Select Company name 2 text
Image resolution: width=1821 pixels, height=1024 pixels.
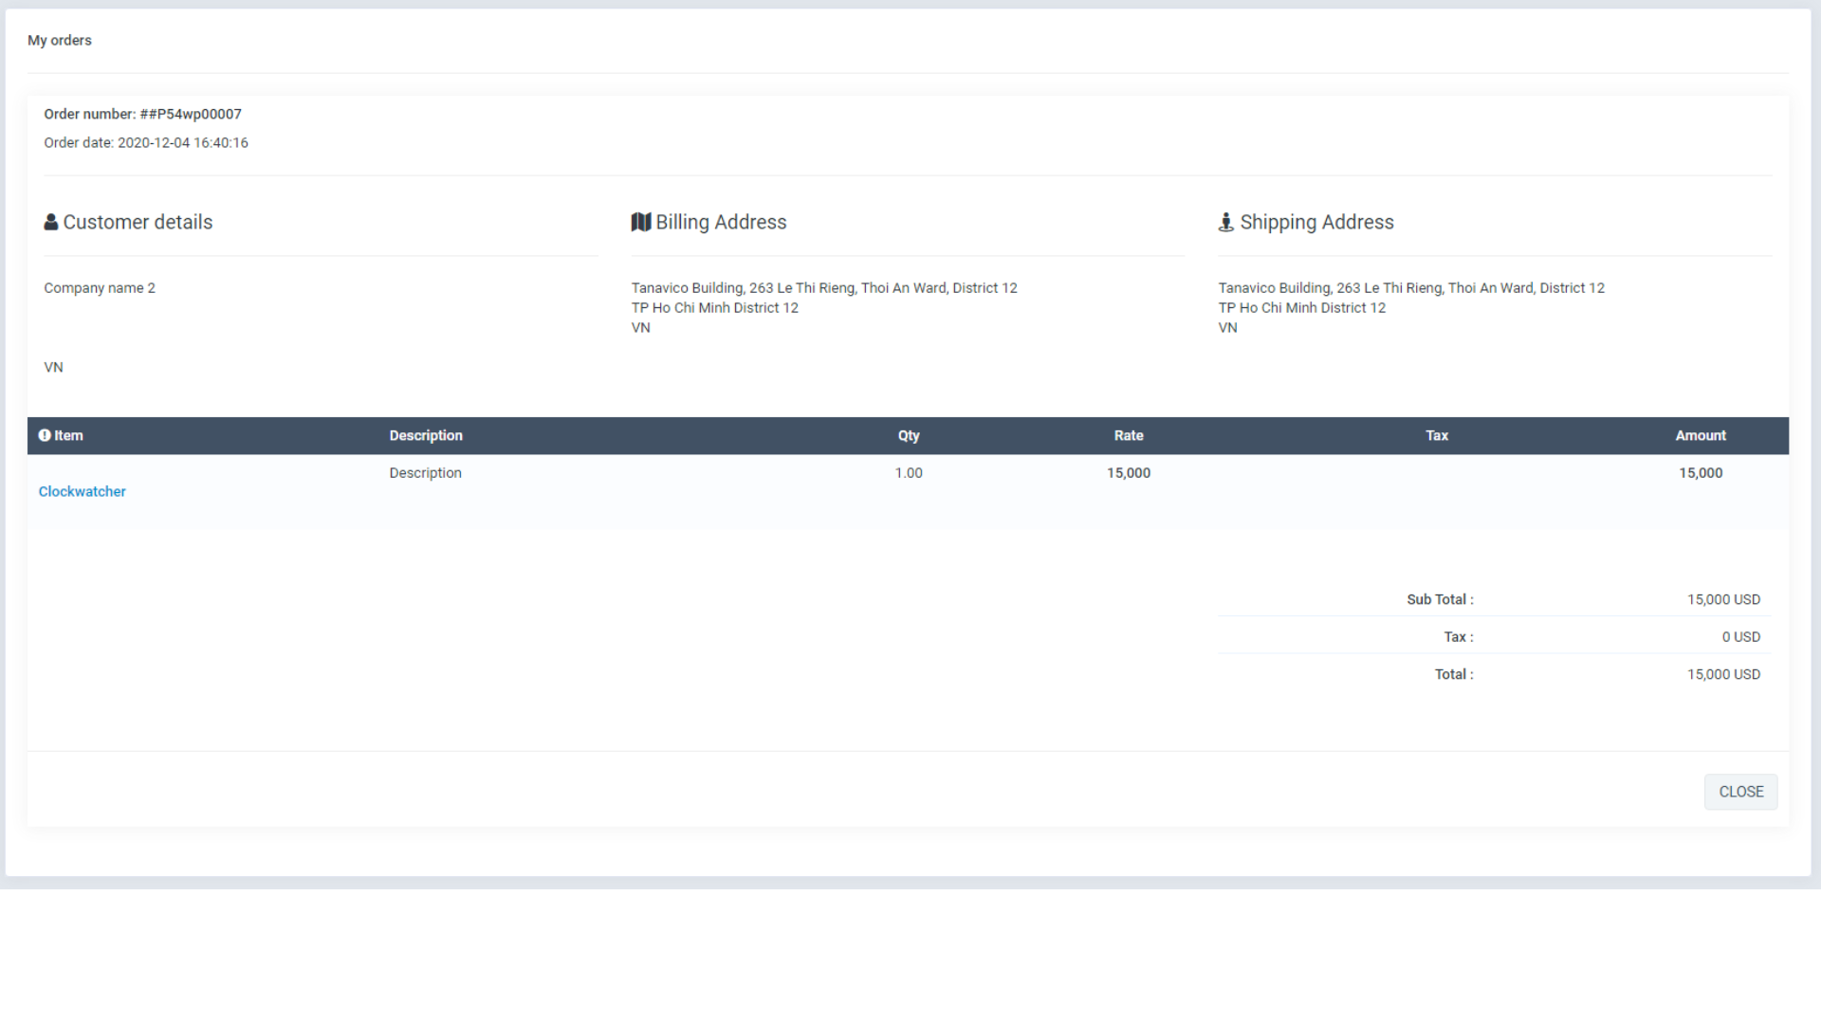tap(99, 287)
